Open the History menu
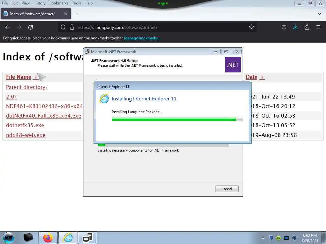326x244 pixels. 39,3
